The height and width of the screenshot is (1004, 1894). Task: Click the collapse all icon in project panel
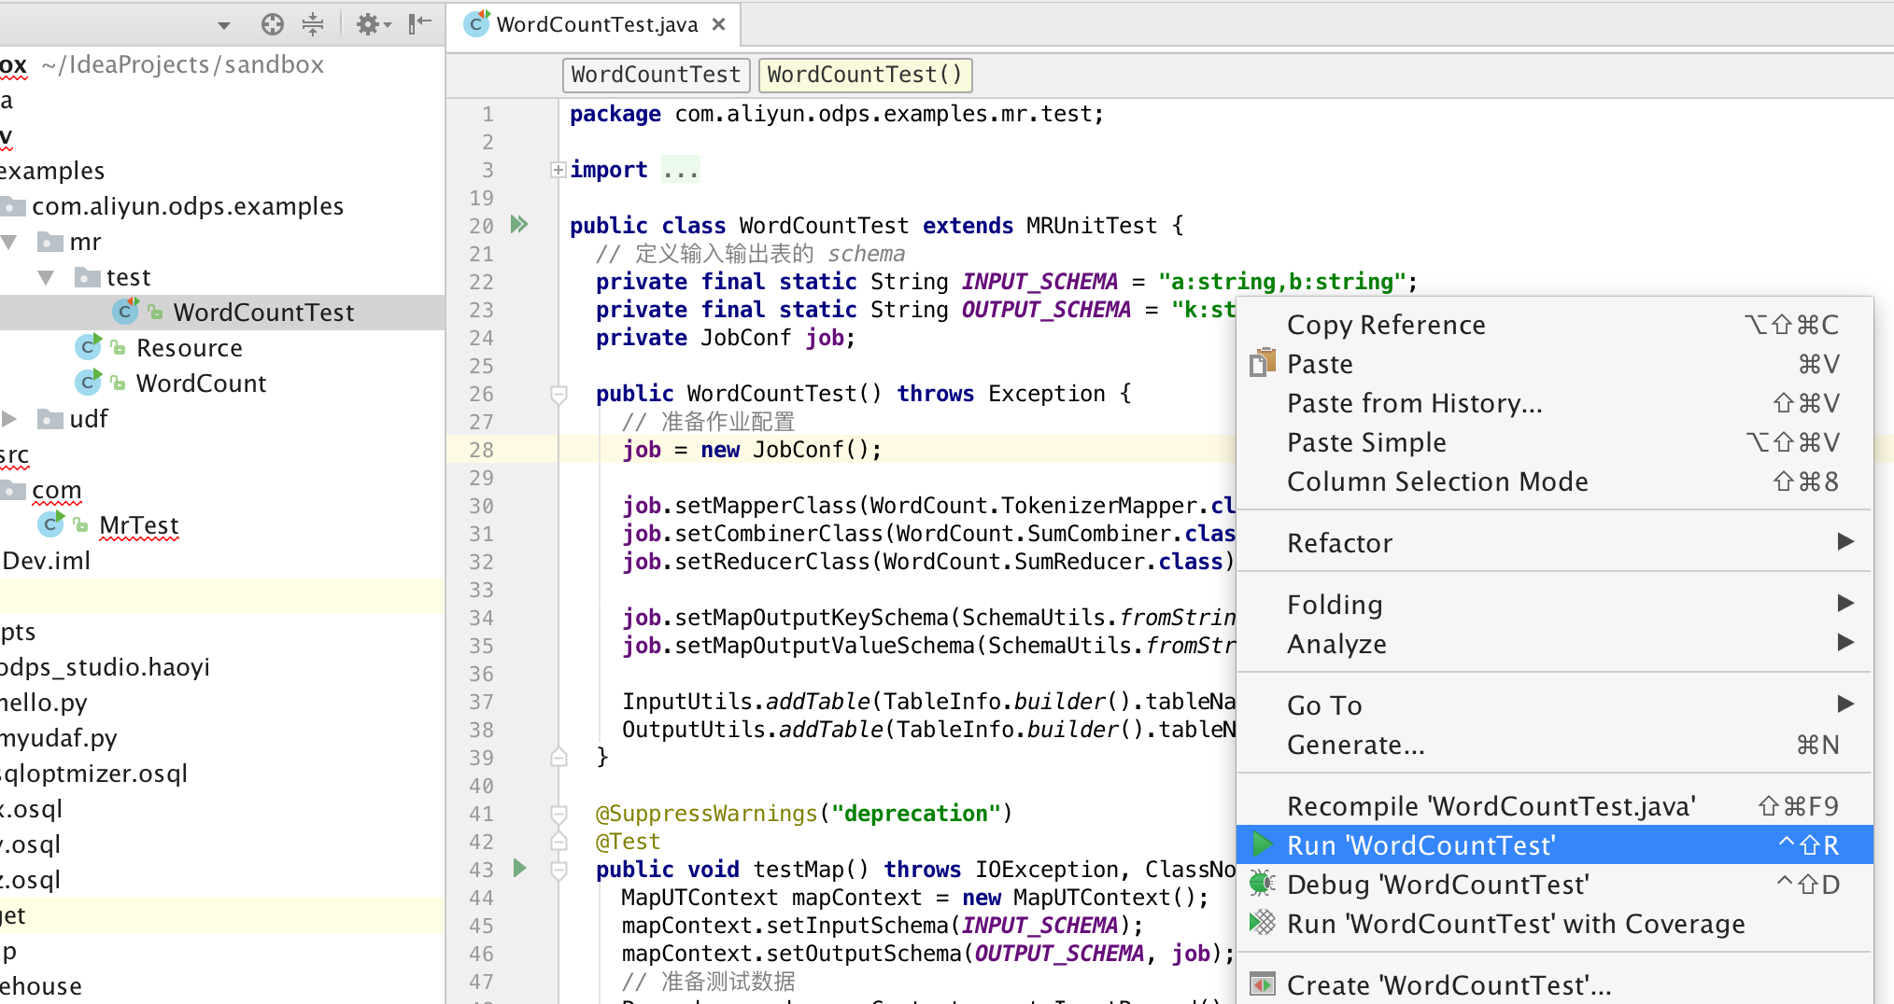tap(313, 24)
